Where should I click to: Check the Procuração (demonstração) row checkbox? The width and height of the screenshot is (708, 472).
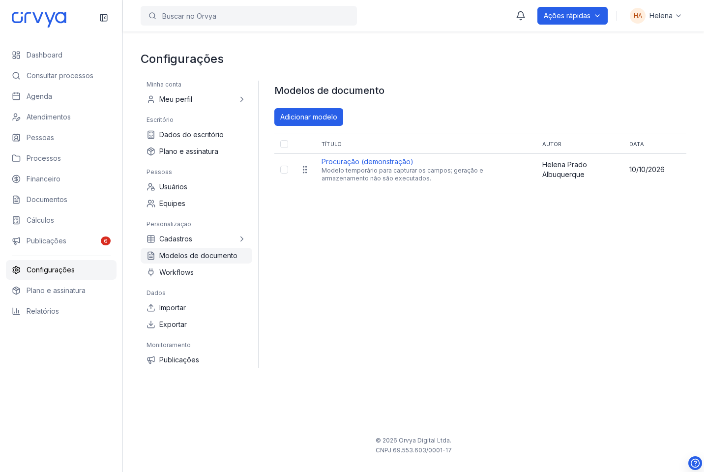[284, 170]
